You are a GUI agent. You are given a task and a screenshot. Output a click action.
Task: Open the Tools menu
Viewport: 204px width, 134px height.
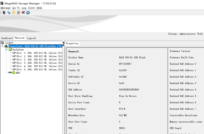[x=31, y=8]
